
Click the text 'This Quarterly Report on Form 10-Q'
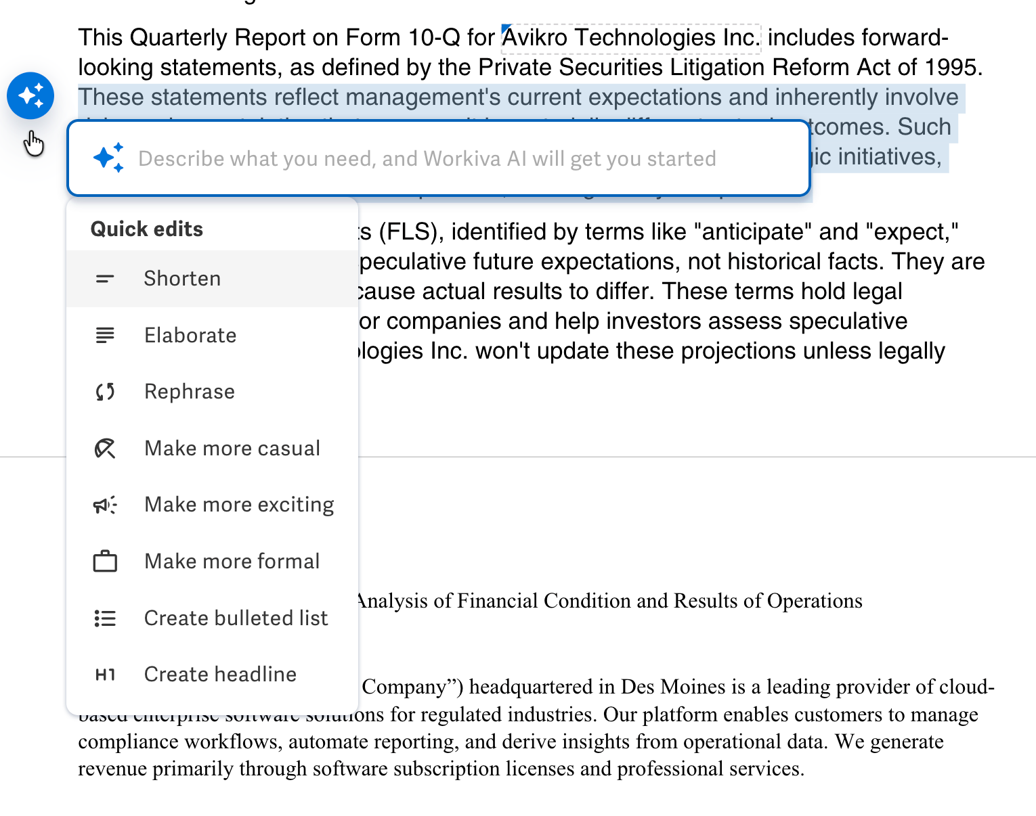269,38
